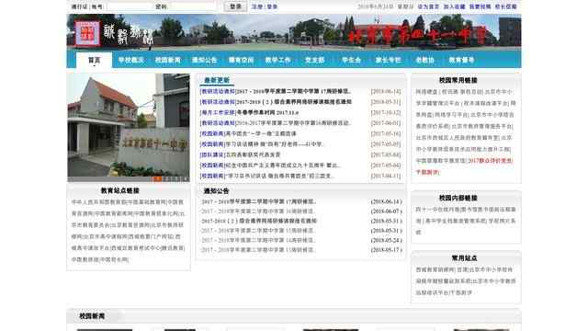Open the 教学工作 navigation item
588x331 pixels.
pos(277,60)
